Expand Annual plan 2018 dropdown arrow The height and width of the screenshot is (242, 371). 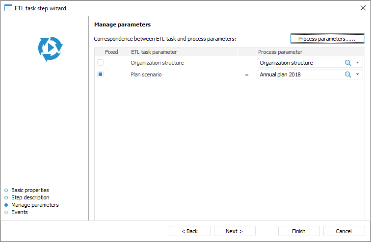coord(358,74)
